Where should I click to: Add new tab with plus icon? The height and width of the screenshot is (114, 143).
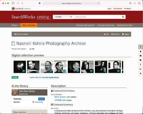135,3
